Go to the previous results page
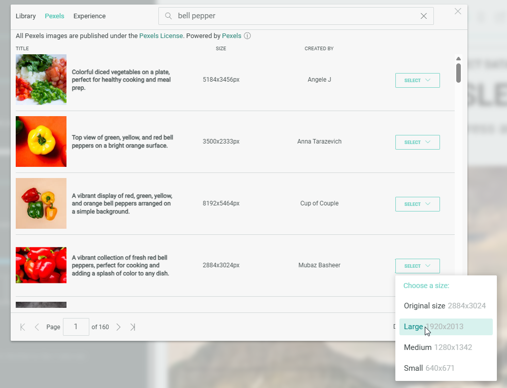Screen dimensions: 507x388 click(x=37, y=327)
